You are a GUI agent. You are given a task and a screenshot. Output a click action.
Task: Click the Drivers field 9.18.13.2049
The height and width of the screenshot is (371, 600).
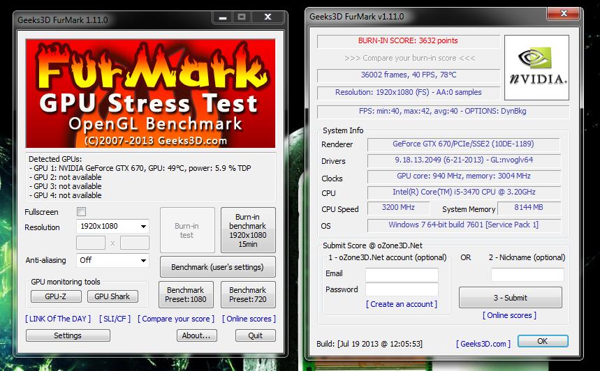coord(463,160)
